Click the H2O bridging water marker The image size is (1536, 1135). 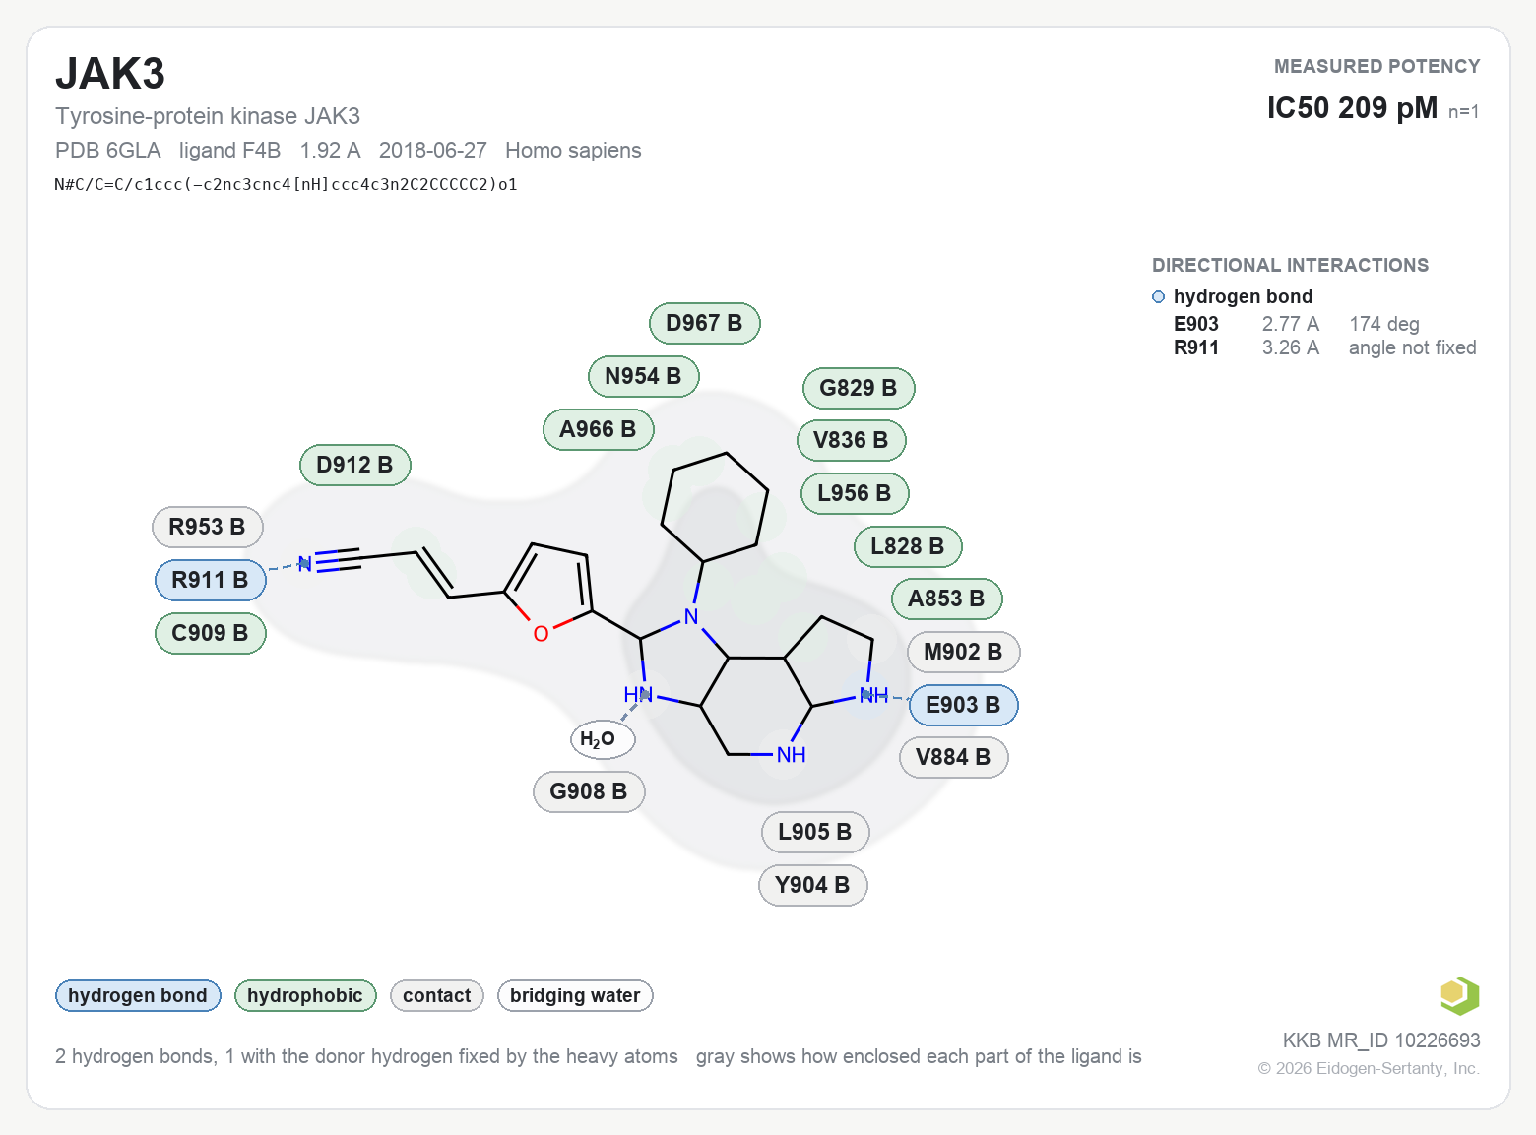click(603, 739)
